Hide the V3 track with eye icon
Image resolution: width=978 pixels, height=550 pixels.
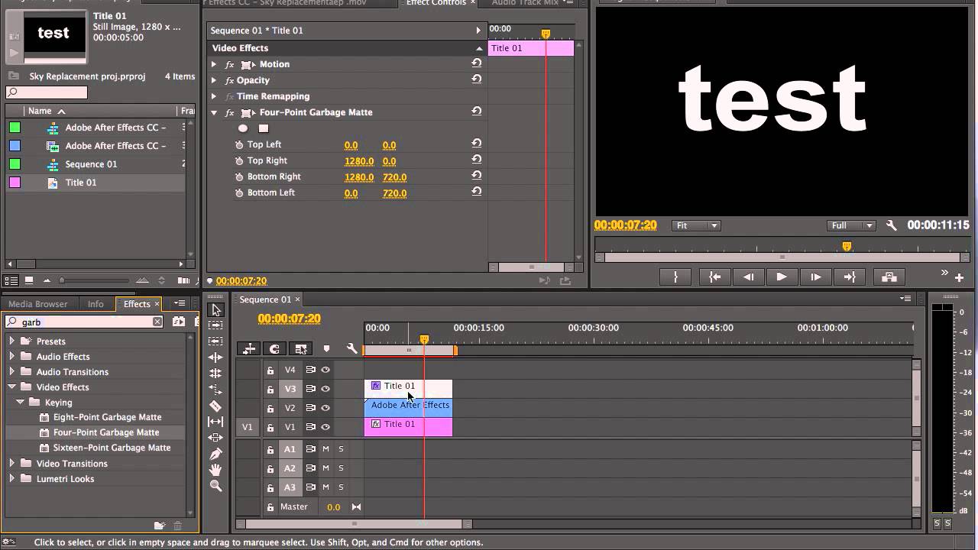[x=325, y=389]
